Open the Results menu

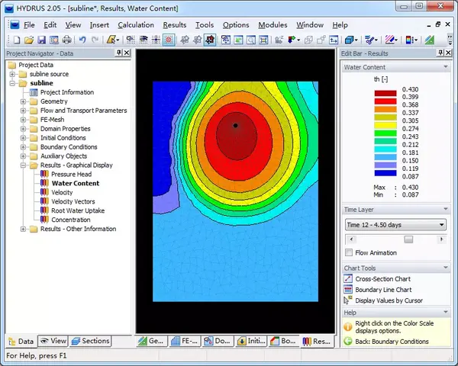[175, 25]
